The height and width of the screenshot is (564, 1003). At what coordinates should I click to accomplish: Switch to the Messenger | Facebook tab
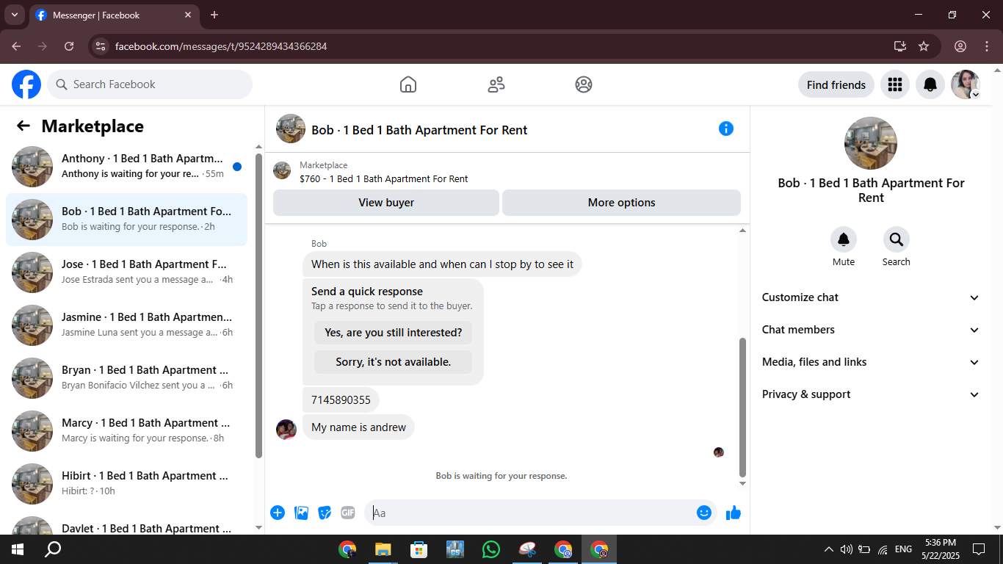115,15
